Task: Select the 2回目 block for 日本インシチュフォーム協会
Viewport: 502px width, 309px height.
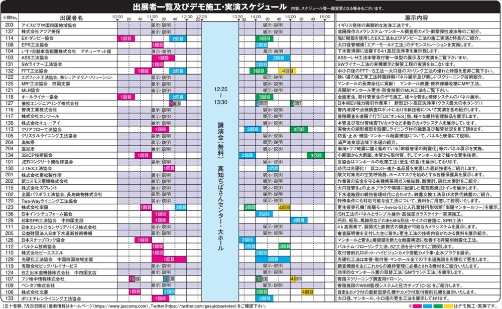Action: point(264,214)
